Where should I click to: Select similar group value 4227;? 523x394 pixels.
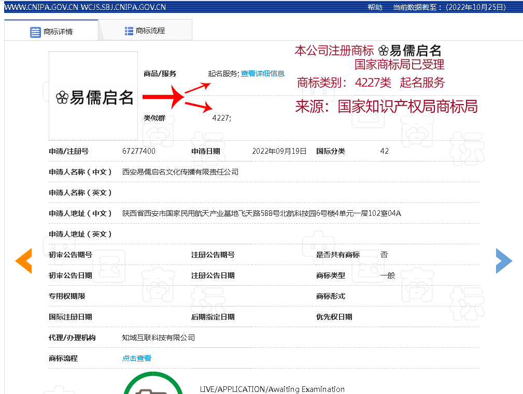click(222, 118)
